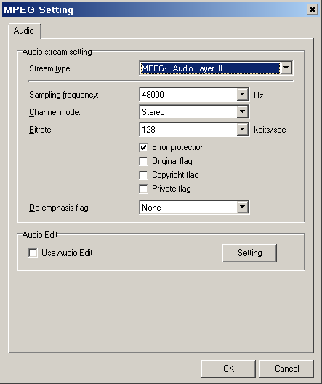
Task: Enable the Original flag checkbox
Action: (143, 161)
